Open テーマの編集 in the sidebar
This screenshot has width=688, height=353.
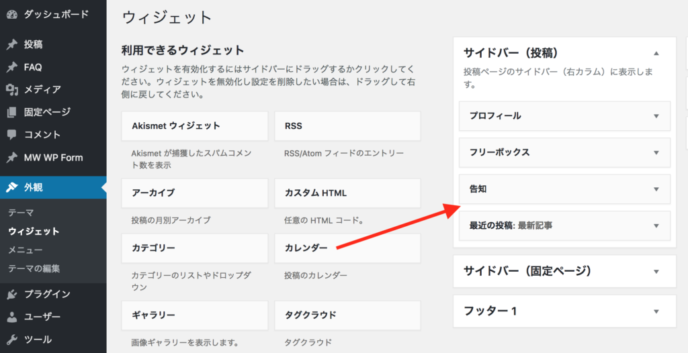34,269
